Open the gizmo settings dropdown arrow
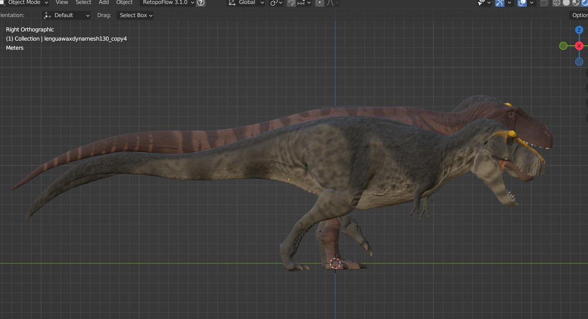The height and width of the screenshot is (319, 588). (x=510, y=2)
